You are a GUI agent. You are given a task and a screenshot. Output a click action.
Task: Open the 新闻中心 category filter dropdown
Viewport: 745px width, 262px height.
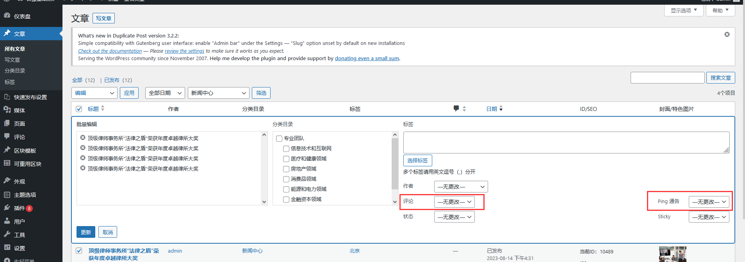click(219, 93)
